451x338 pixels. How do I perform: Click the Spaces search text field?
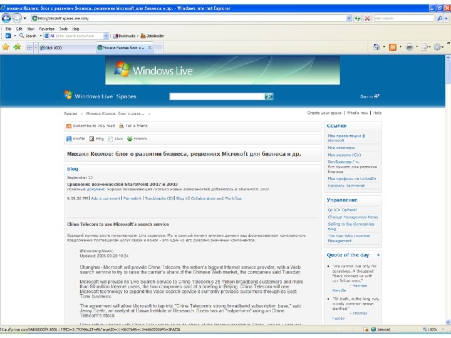(x=217, y=96)
